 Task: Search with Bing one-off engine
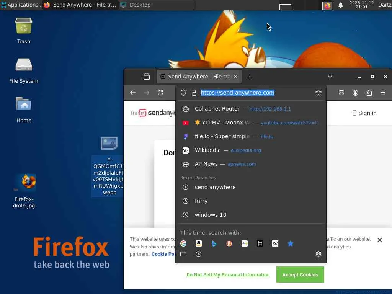coord(214,243)
